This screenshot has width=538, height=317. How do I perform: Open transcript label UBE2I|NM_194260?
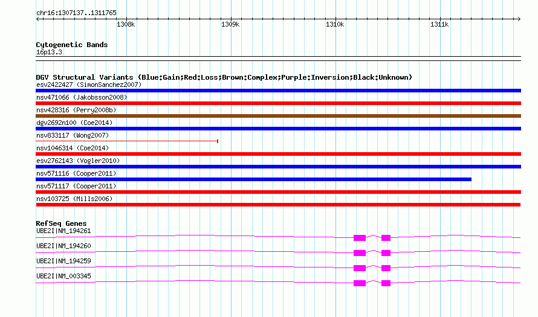tap(63, 246)
